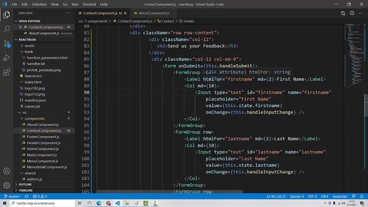Viewport: 368px width, 207px height.
Task: Split the editor to the right
Action: click(x=352, y=13)
